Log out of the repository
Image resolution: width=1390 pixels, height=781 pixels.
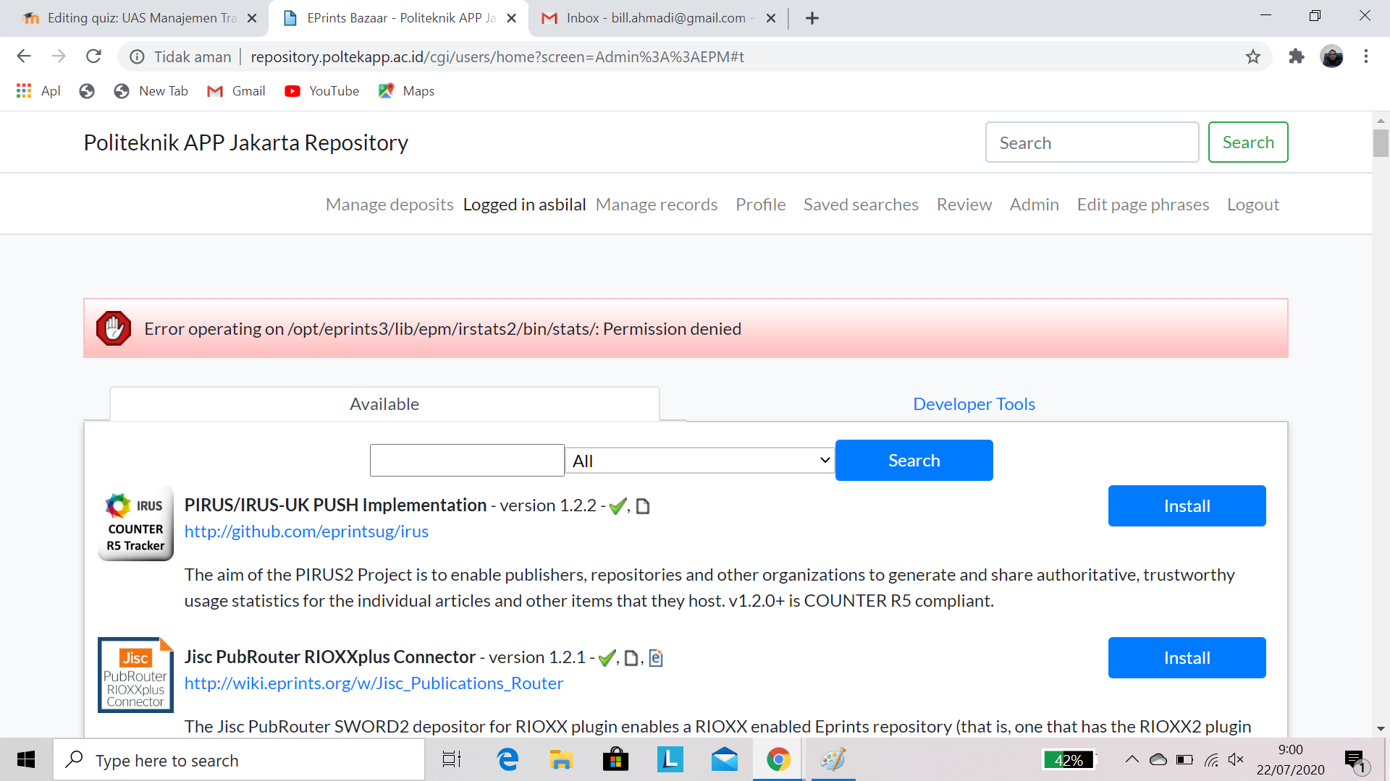tap(1252, 205)
